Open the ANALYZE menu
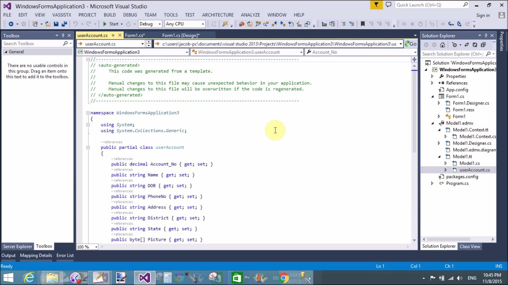508x285 pixels. [250, 15]
